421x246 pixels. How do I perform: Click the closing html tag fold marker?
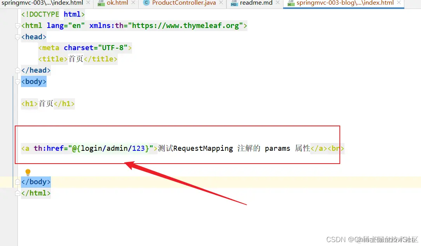17,193
